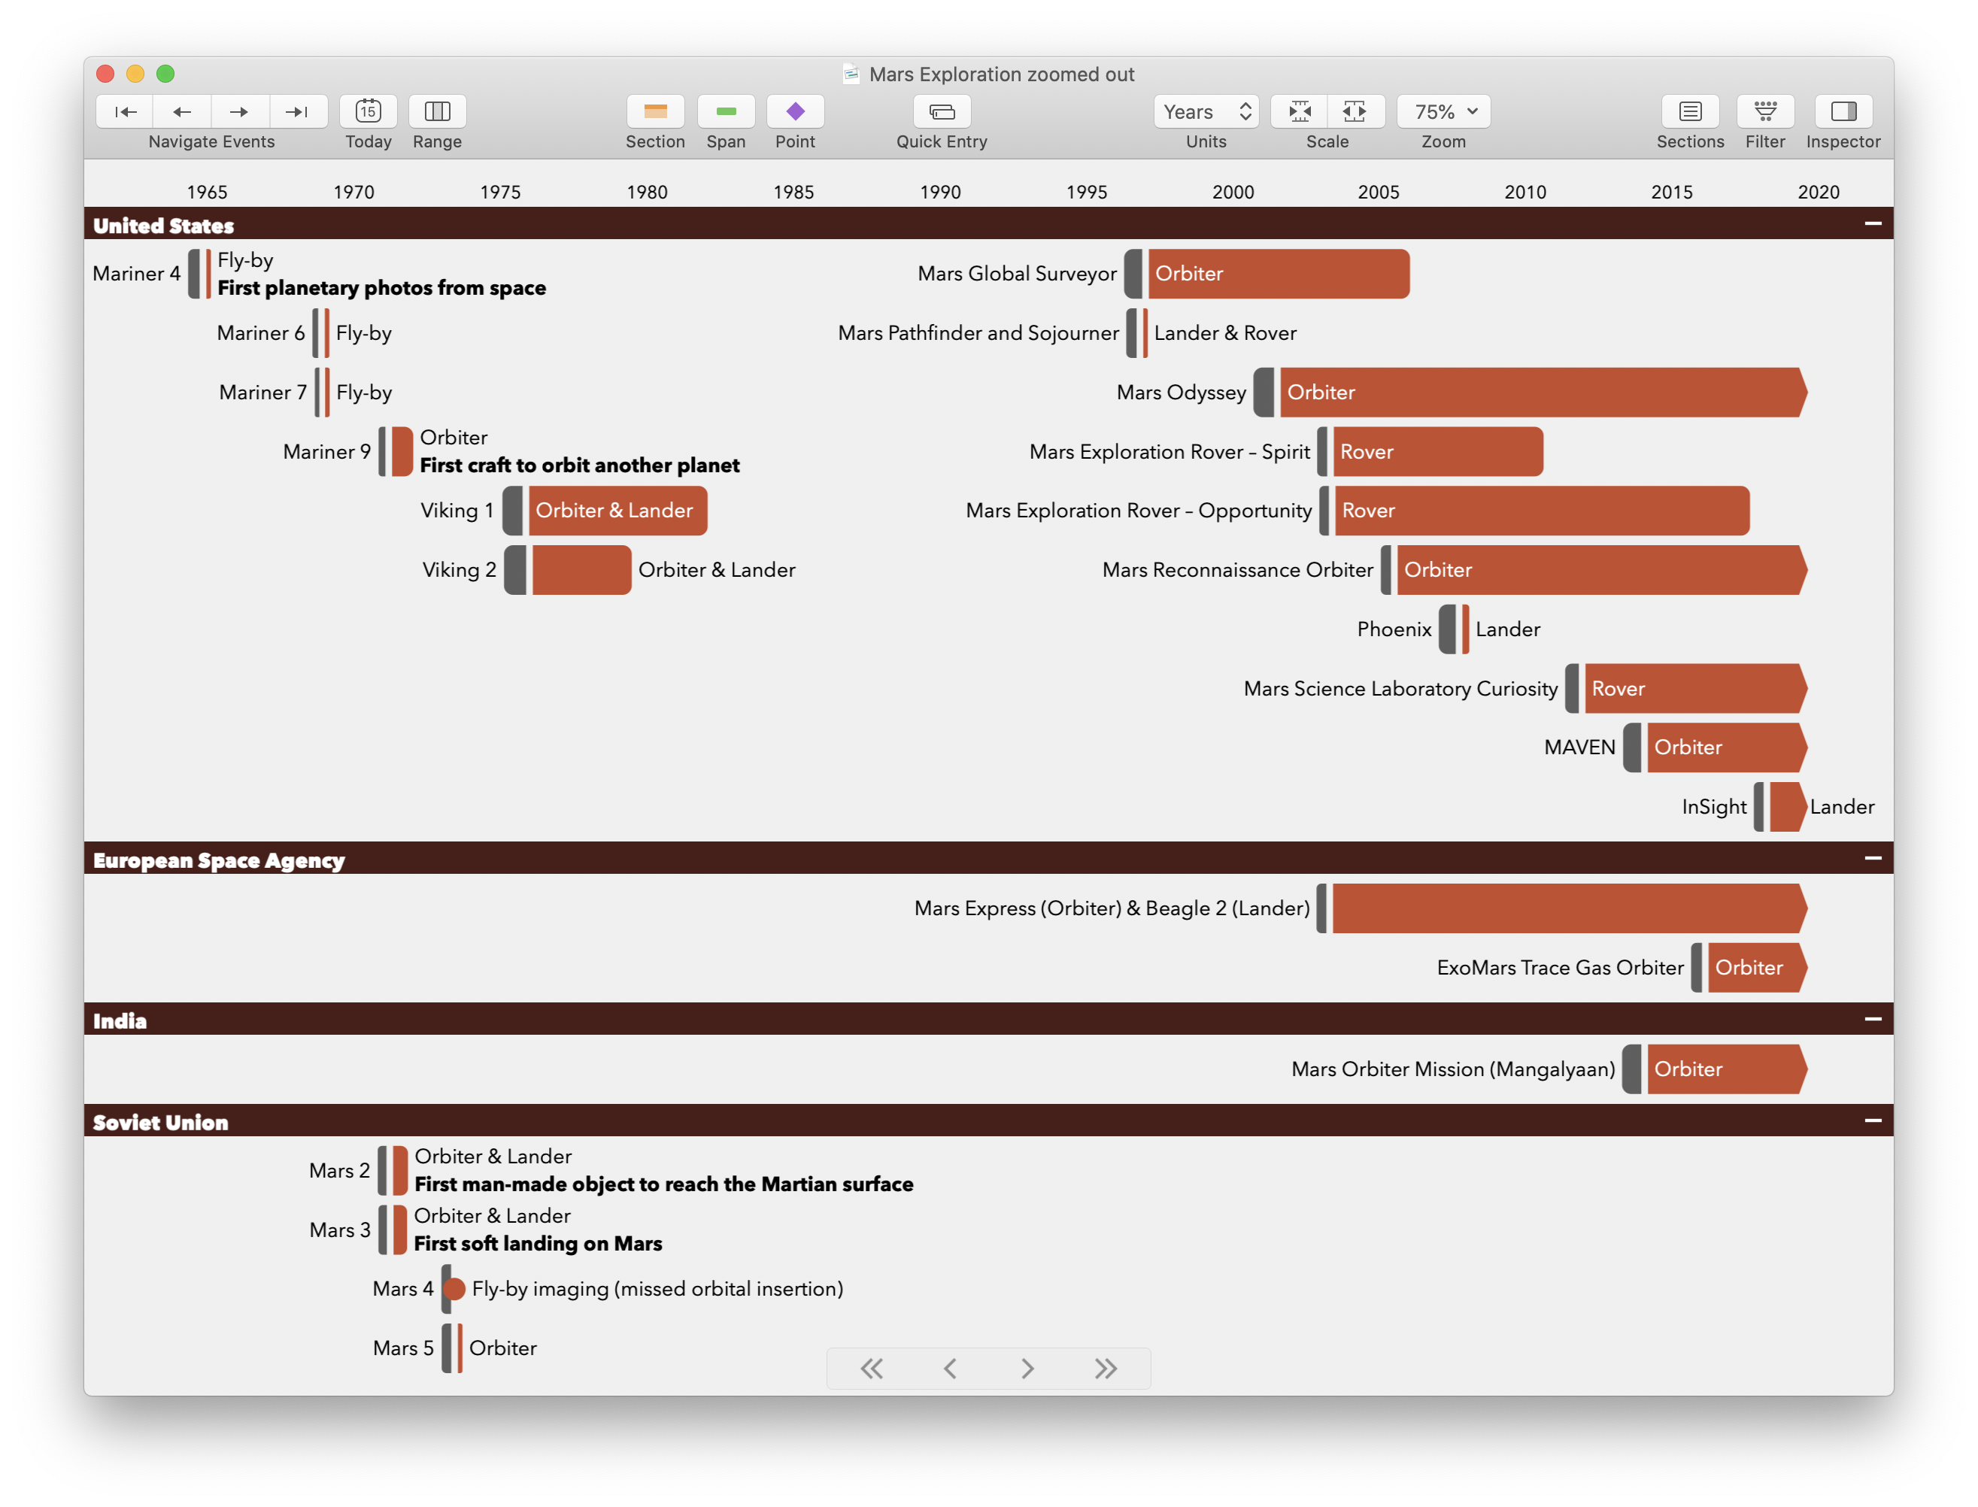Jump to first event navigation button

pos(126,111)
